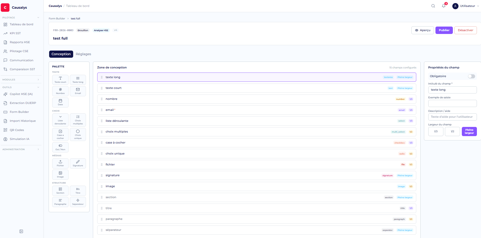Add an Email field from palette

[78, 91]
